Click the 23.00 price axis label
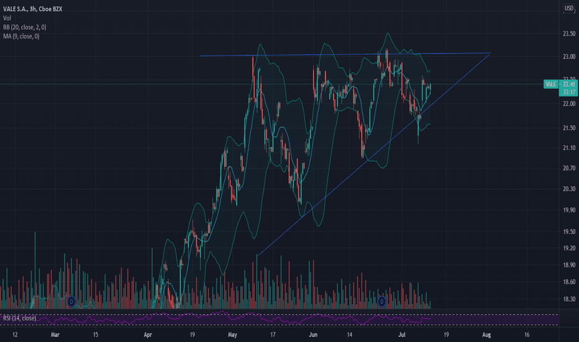This screenshot has width=579, height=342. tap(568, 57)
